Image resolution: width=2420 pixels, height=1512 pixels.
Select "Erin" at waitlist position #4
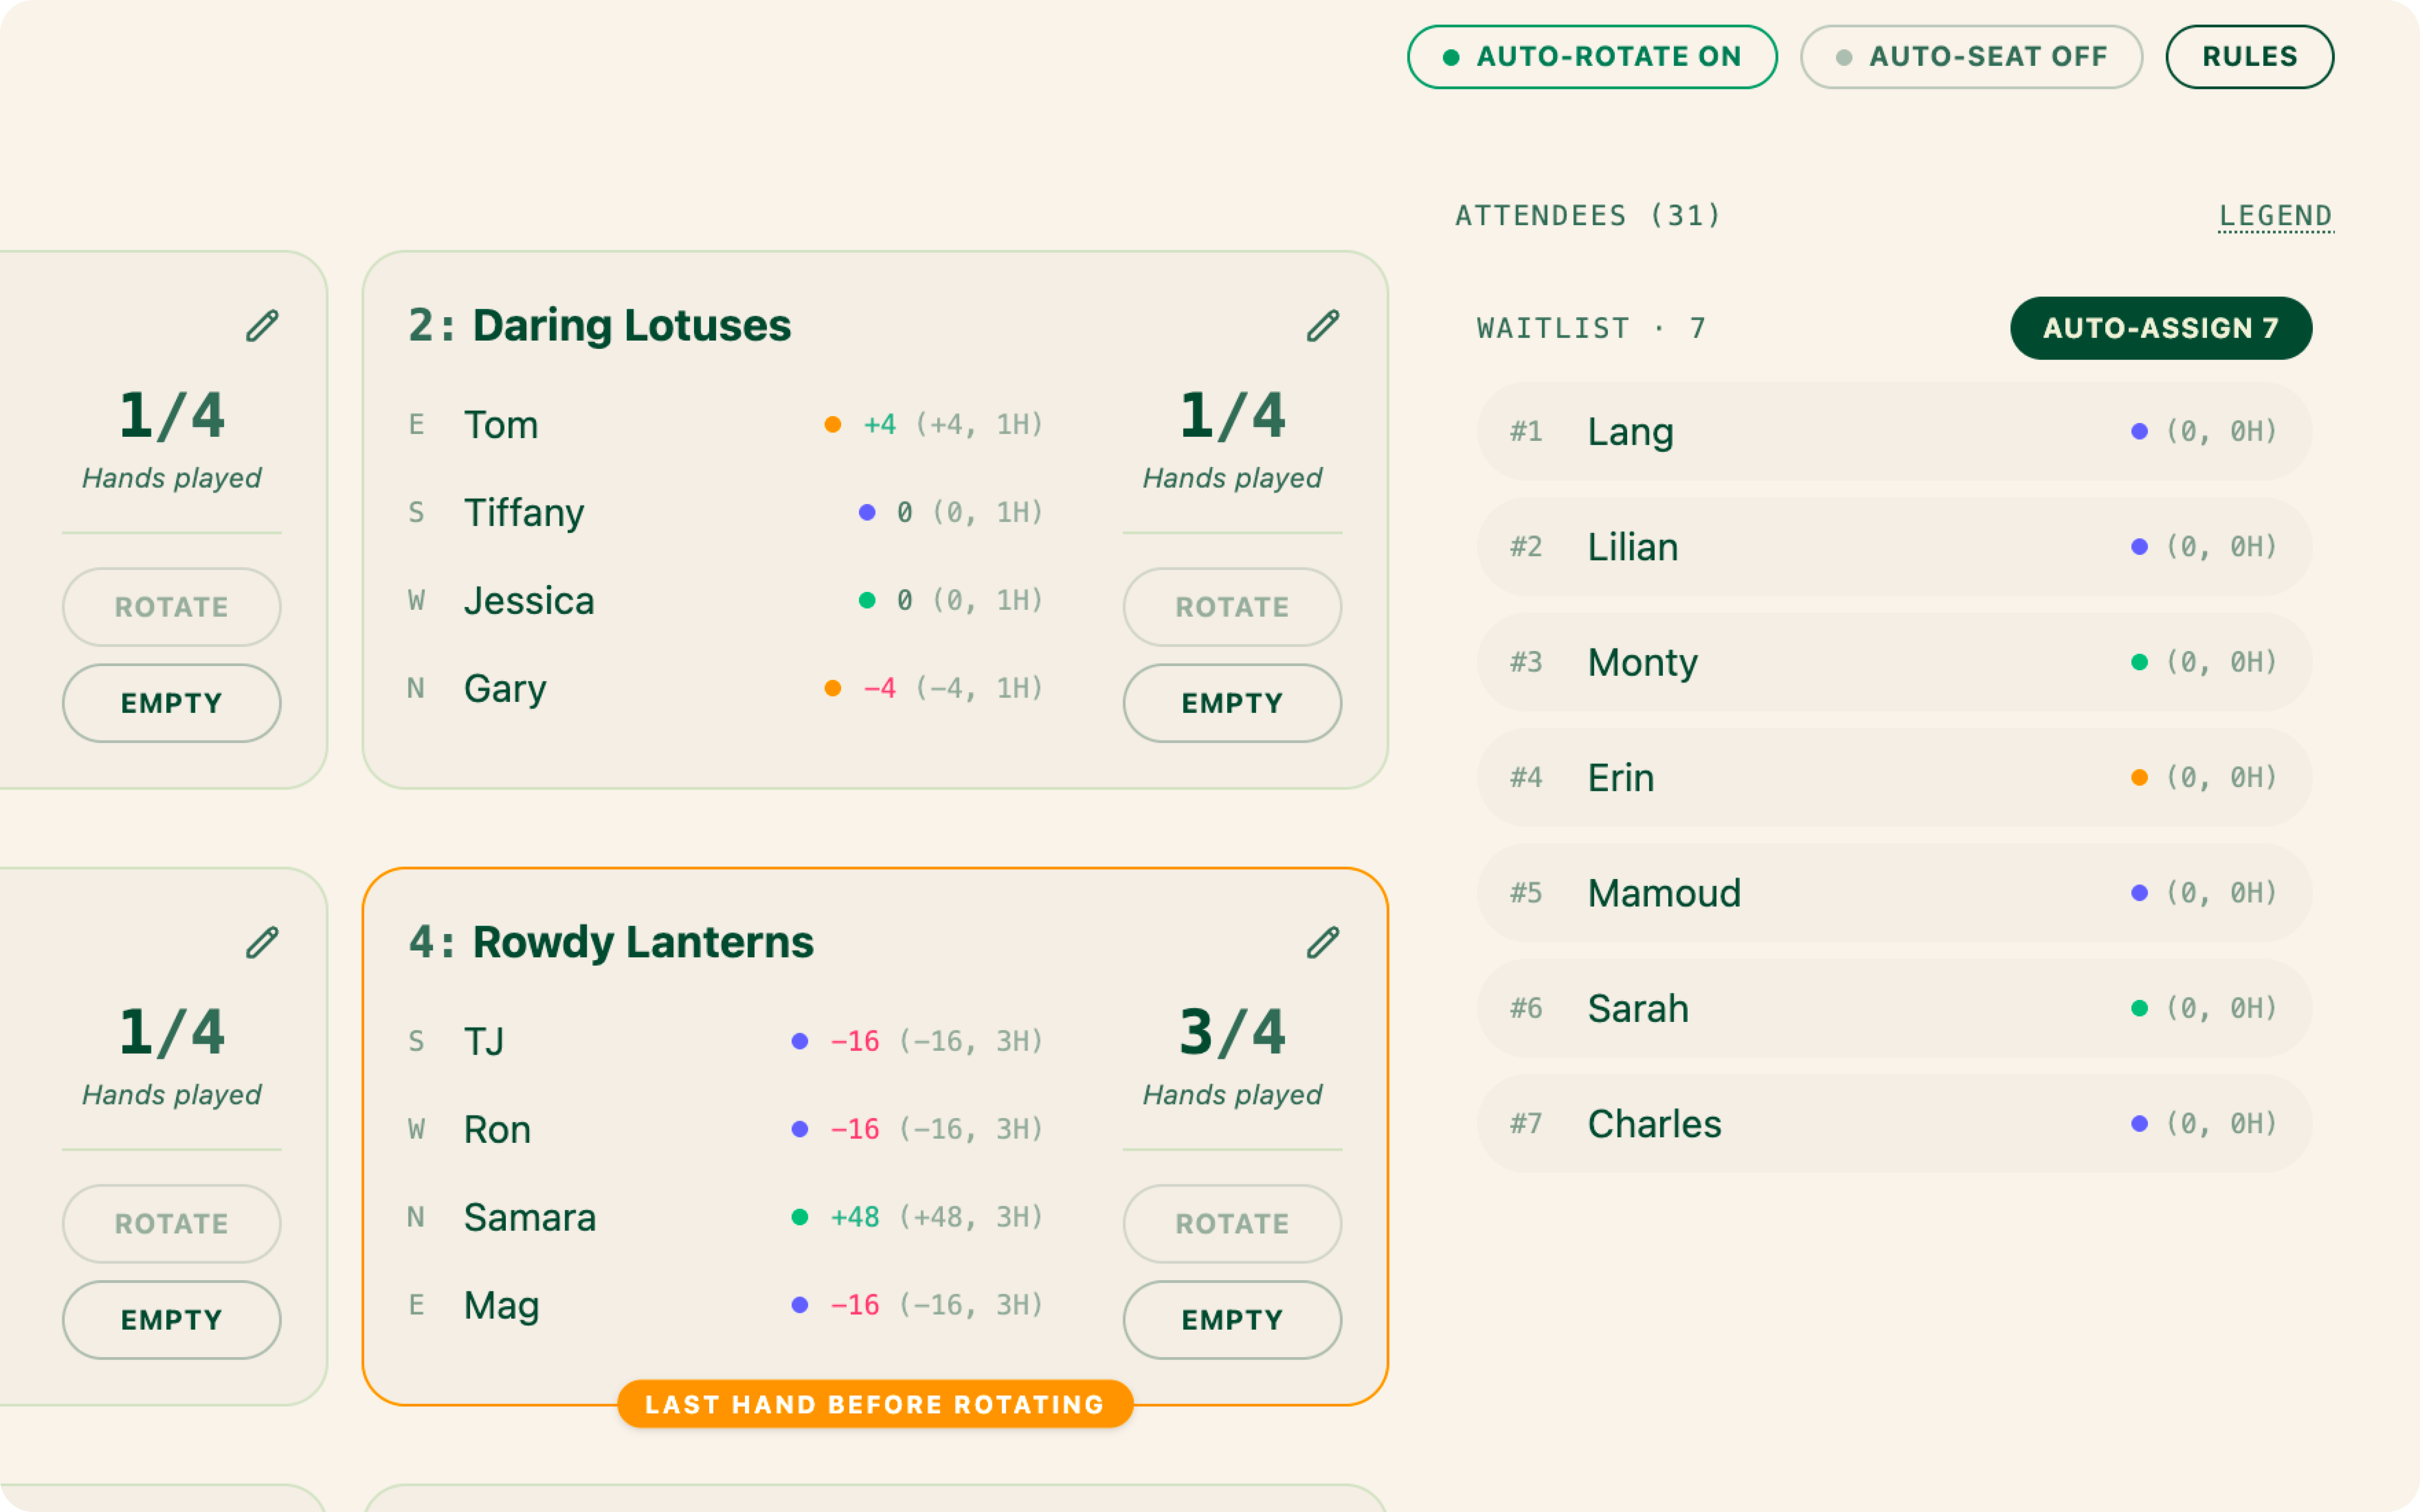(1621, 778)
